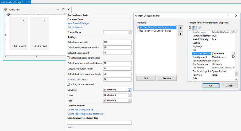Open Online RadTaskBoard support forum link
241x131 pixels.
pos(85,114)
